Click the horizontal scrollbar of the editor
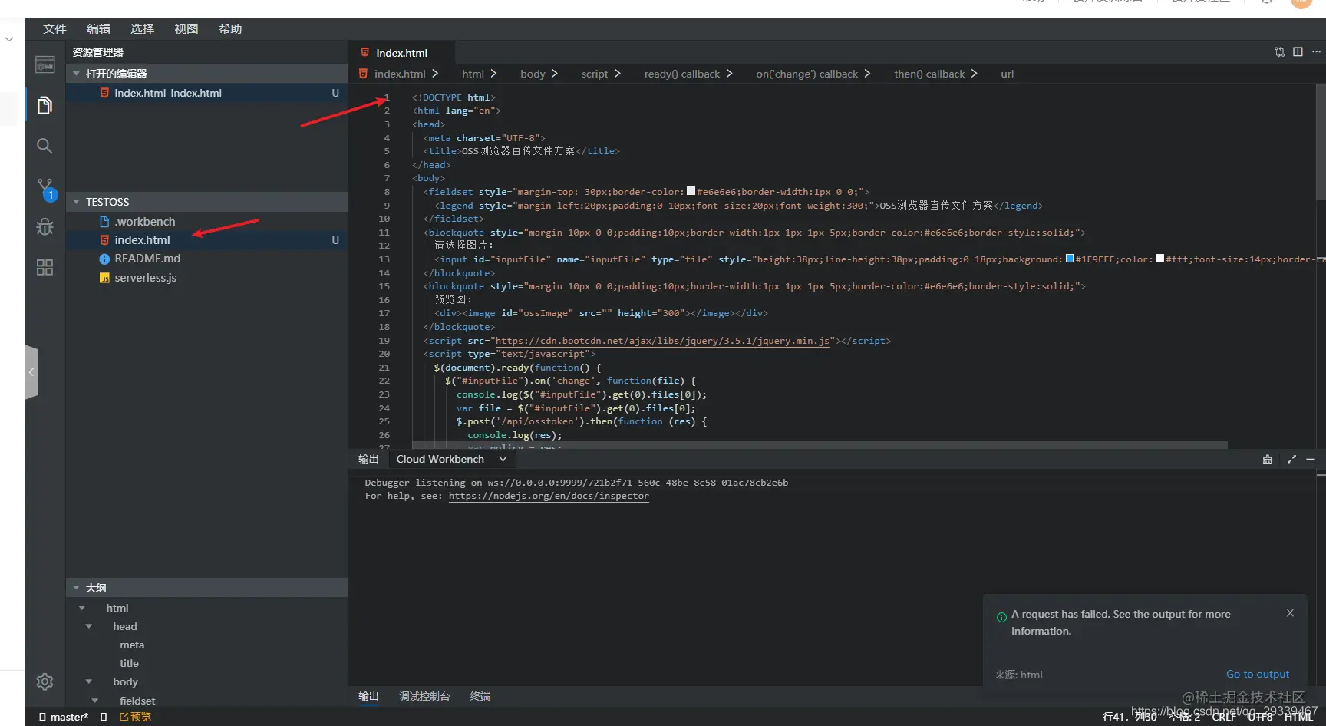The height and width of the screenshot is (726, 1326). [x=820, y=444]
